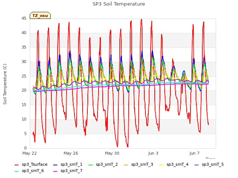Screen dimensions: 238x178
Task: Click the 35 y-axis tick label
Action: click(24, 47)
